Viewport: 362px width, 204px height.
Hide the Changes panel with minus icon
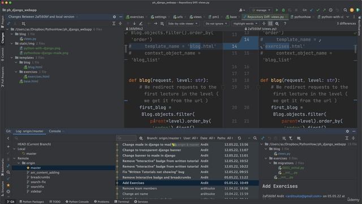tap(120, 17)
